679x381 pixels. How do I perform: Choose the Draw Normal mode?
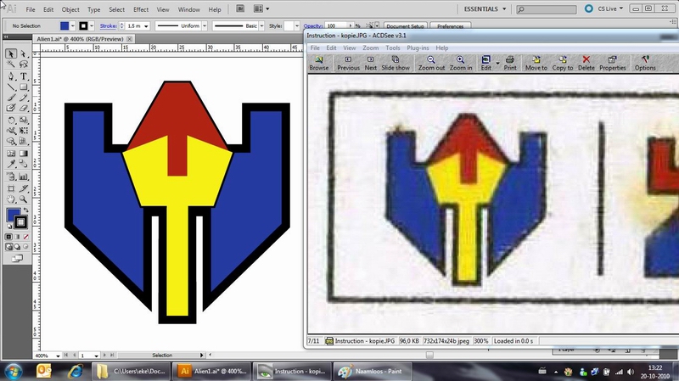coord(8,247)
